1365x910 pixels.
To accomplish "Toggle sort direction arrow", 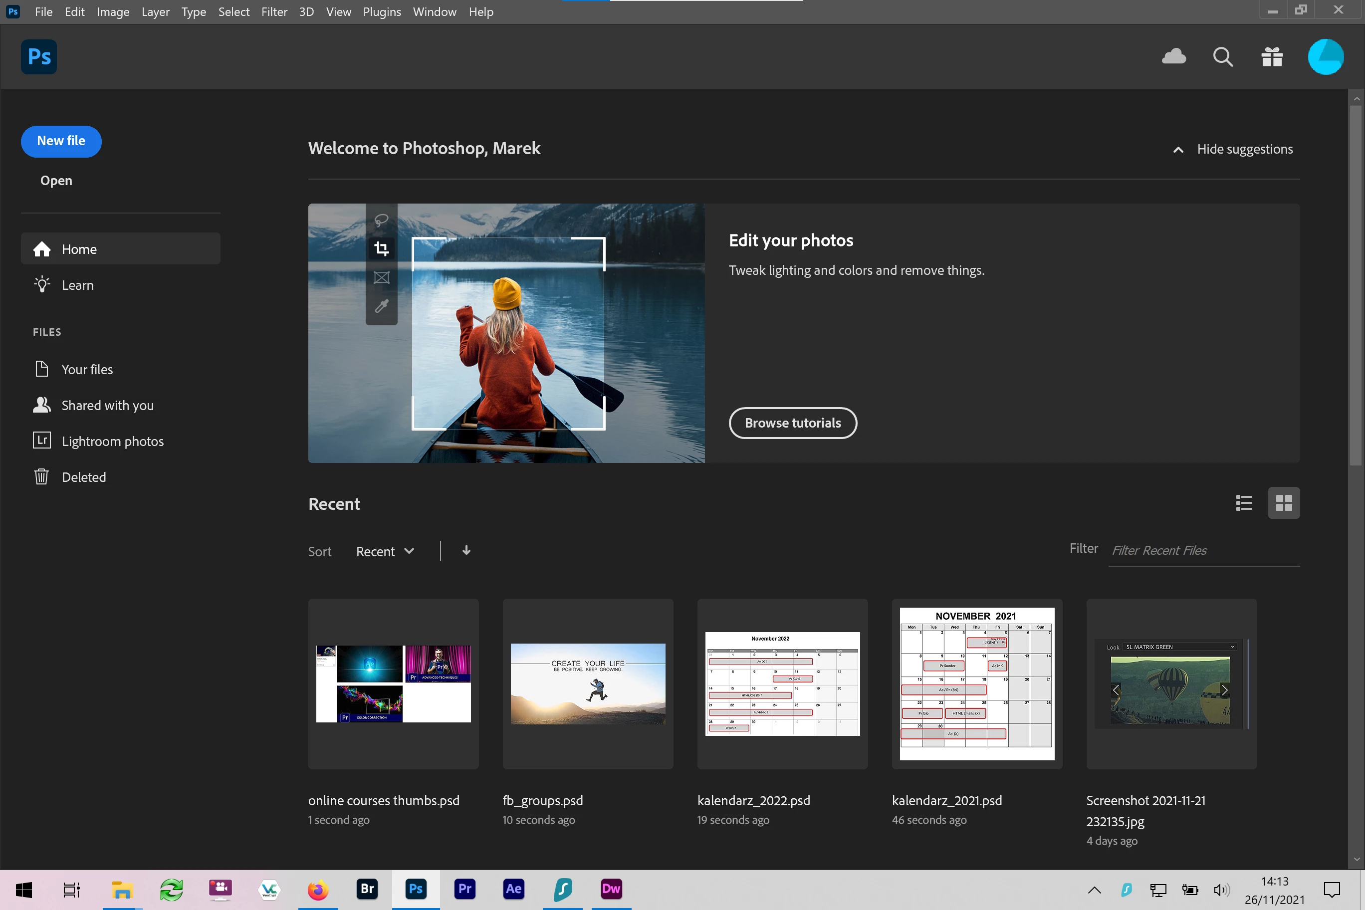I will 466,550.
